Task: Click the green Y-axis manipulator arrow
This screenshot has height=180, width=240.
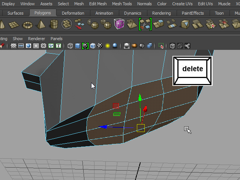Action: [x=140, y=97]
